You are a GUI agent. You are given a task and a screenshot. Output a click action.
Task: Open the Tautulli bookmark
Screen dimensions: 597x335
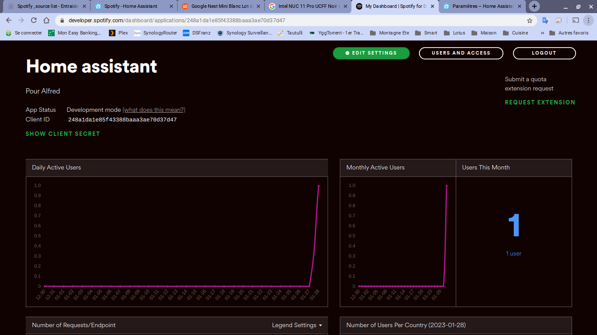pyautogui.click(x=290, y=33)
